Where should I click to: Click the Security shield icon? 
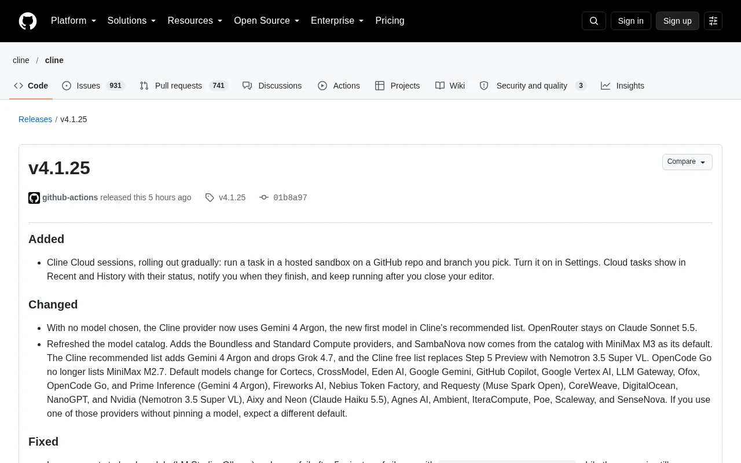coord(484,86)
